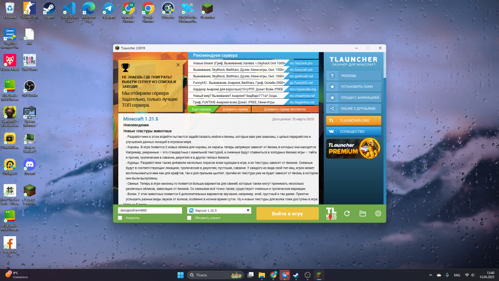The image size is (499, 281).
Task: Open the Discord desktop icon
Action: (29, 167)
